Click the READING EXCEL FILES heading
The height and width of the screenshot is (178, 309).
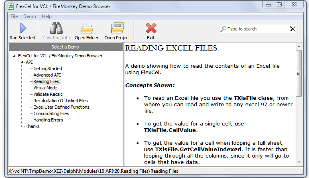tap(172, 48)
